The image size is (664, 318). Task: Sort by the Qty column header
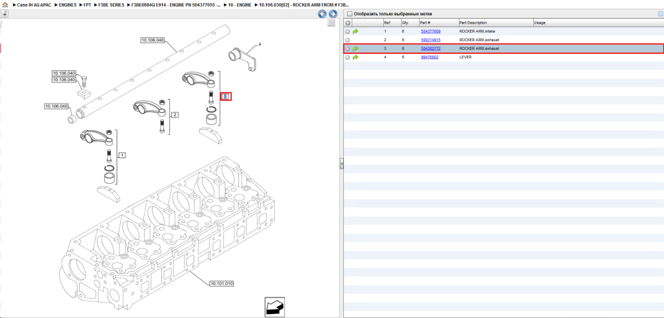(410, 23)
